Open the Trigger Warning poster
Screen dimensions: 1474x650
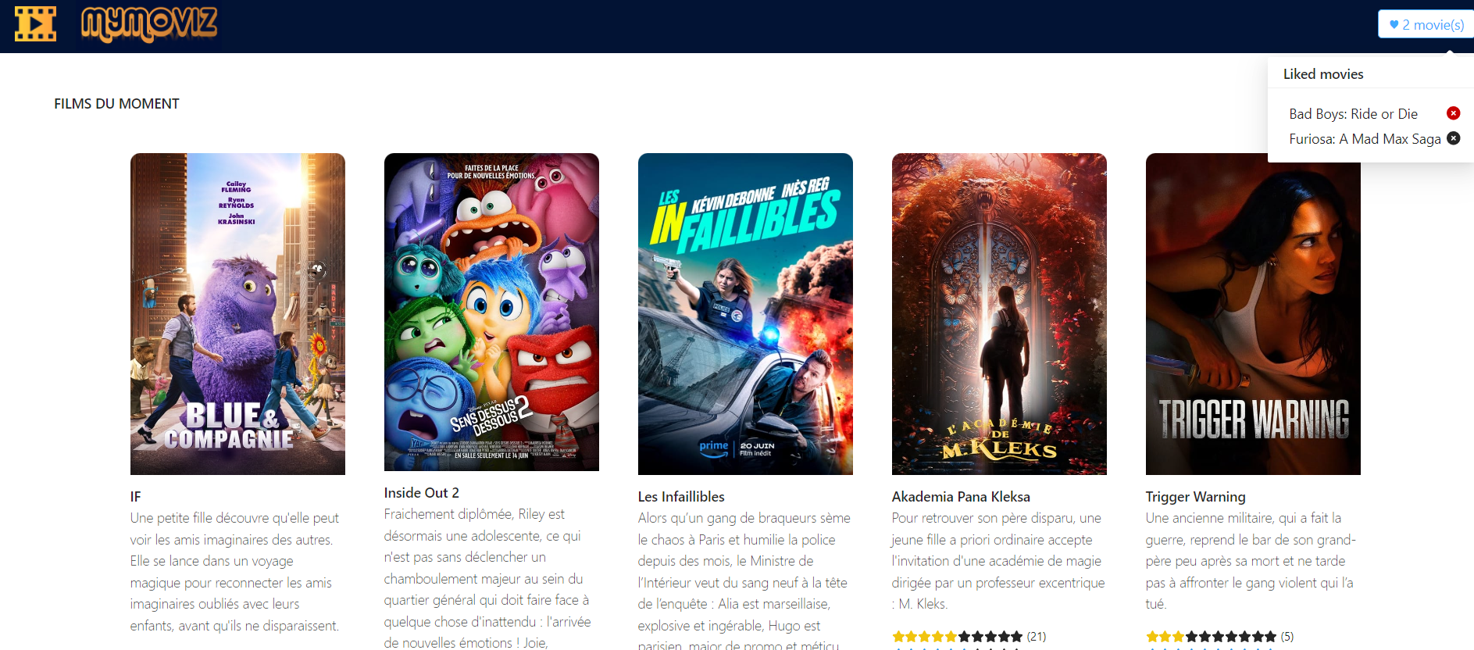[1253, 314]
